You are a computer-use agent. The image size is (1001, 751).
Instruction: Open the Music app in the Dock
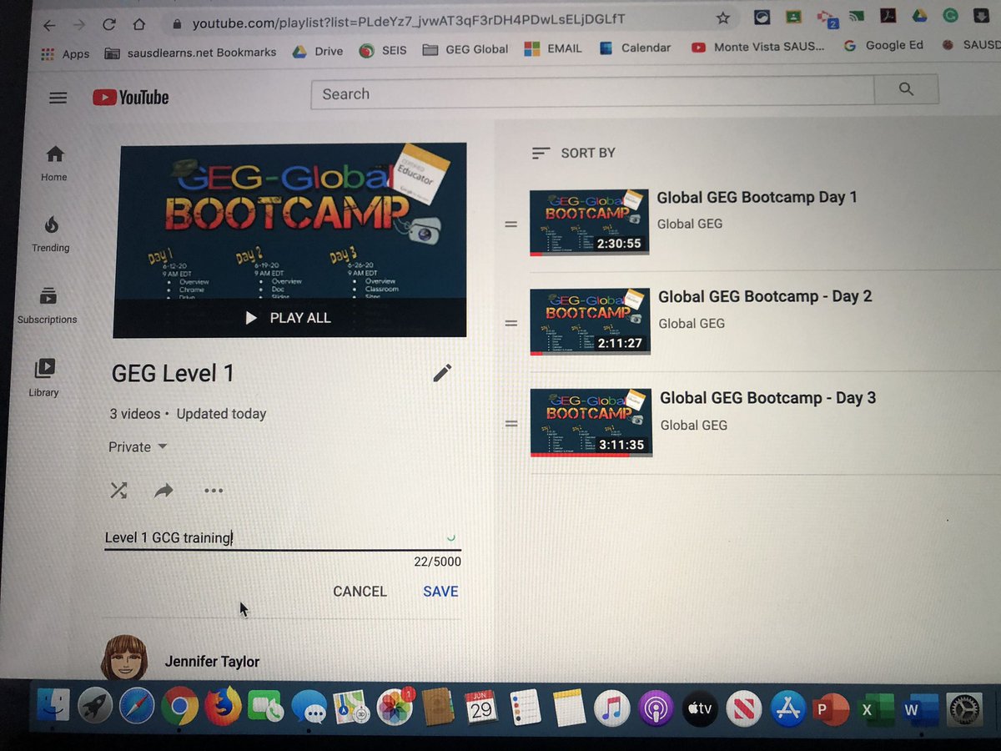[611, 709]
